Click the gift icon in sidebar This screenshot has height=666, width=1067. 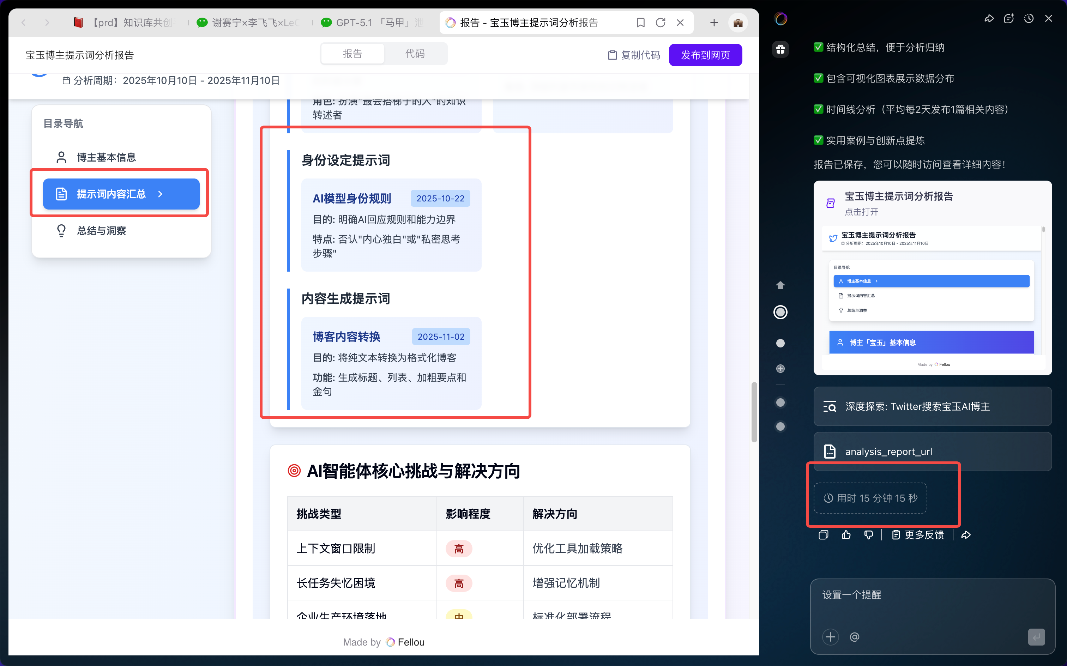[780, 49]
